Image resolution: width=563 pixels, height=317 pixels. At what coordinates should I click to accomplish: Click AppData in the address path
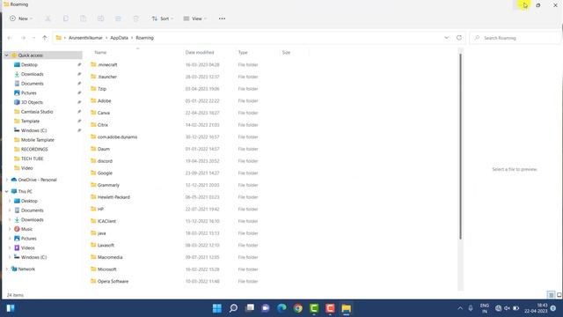(120, 38)
